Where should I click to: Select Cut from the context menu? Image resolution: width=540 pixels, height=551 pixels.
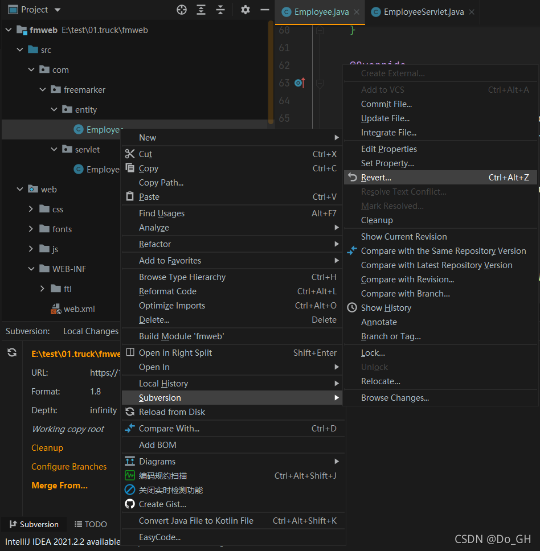232,154
